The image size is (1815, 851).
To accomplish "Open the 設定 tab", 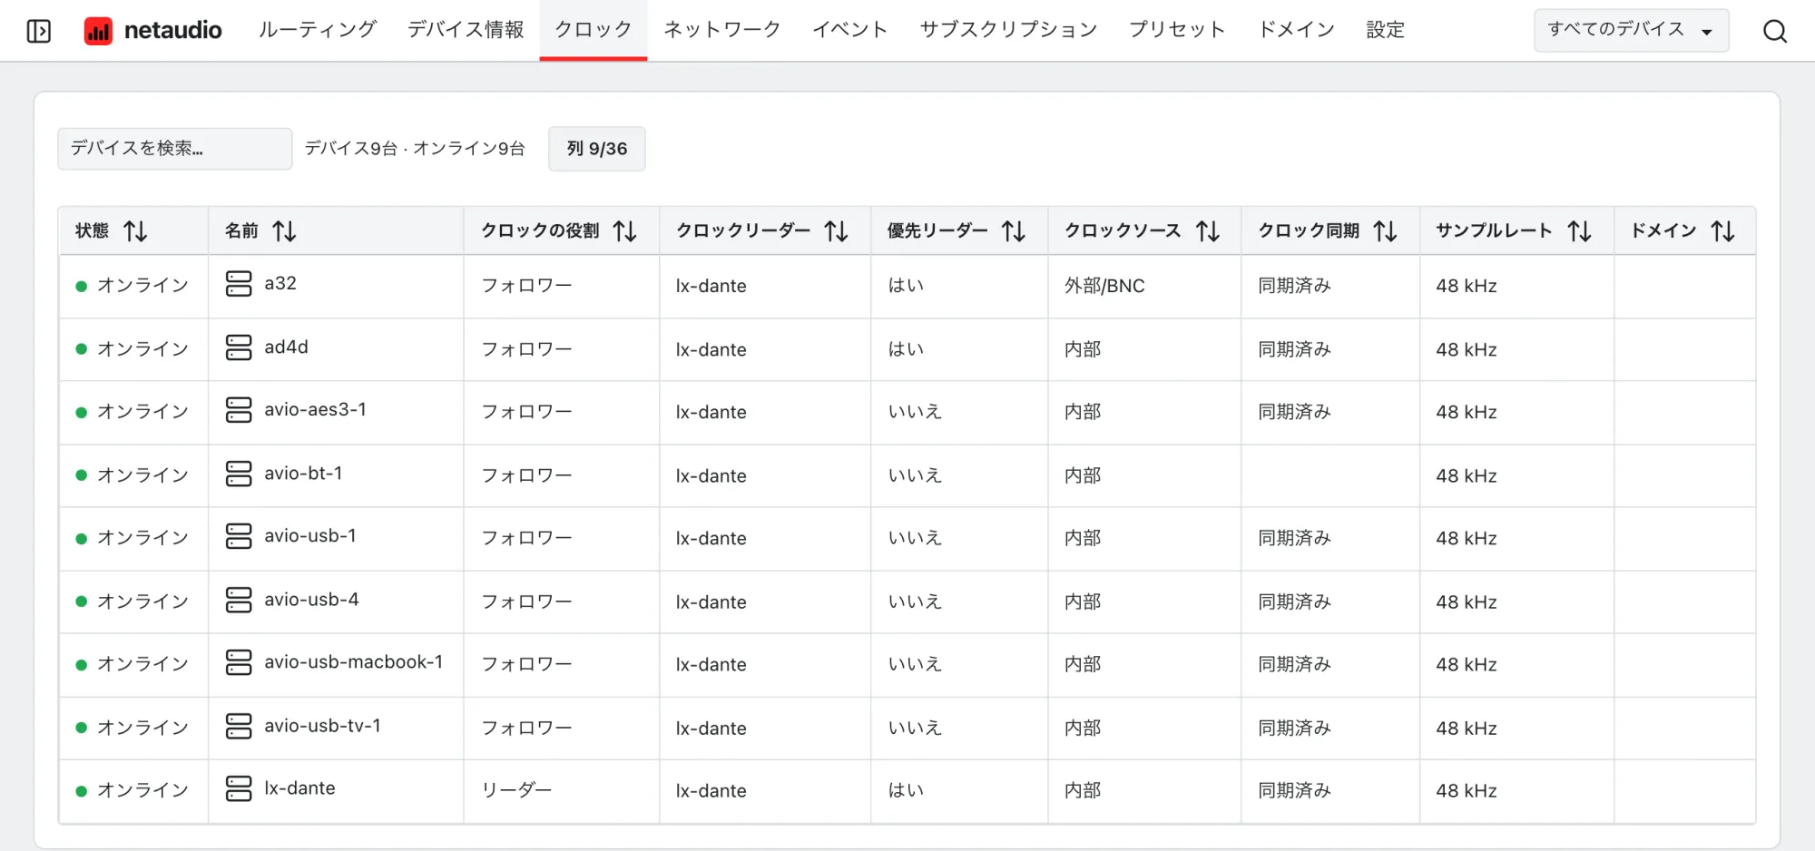I will (1385, 30).
